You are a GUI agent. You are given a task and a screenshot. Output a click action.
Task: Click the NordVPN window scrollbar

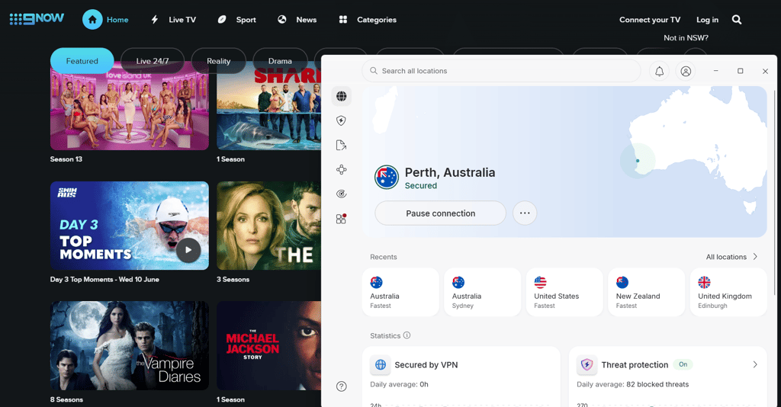tap(775, 191)
